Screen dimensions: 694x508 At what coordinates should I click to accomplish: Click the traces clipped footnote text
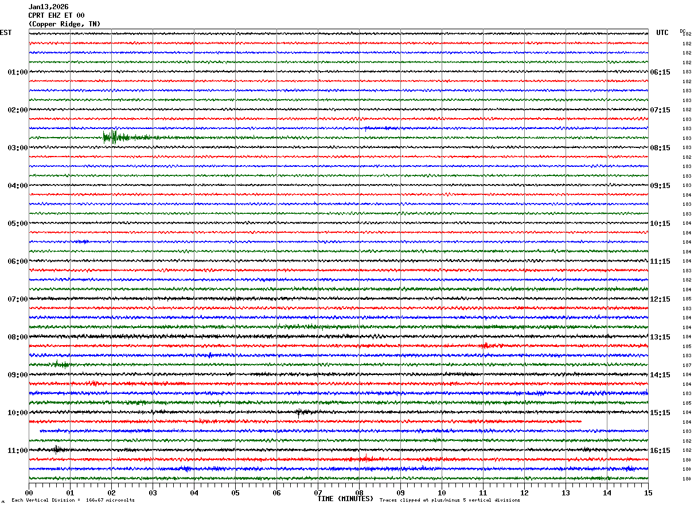click(450, 501)
